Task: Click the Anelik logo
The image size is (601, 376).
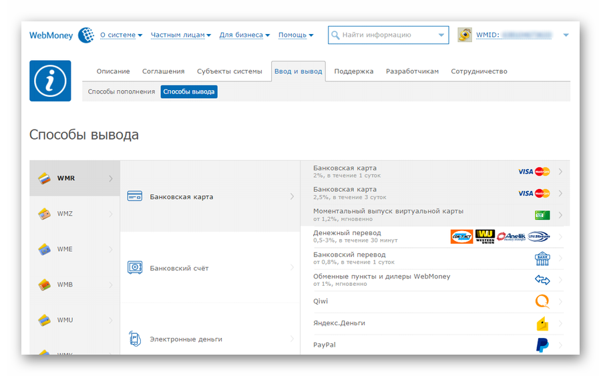Action: 512,236
